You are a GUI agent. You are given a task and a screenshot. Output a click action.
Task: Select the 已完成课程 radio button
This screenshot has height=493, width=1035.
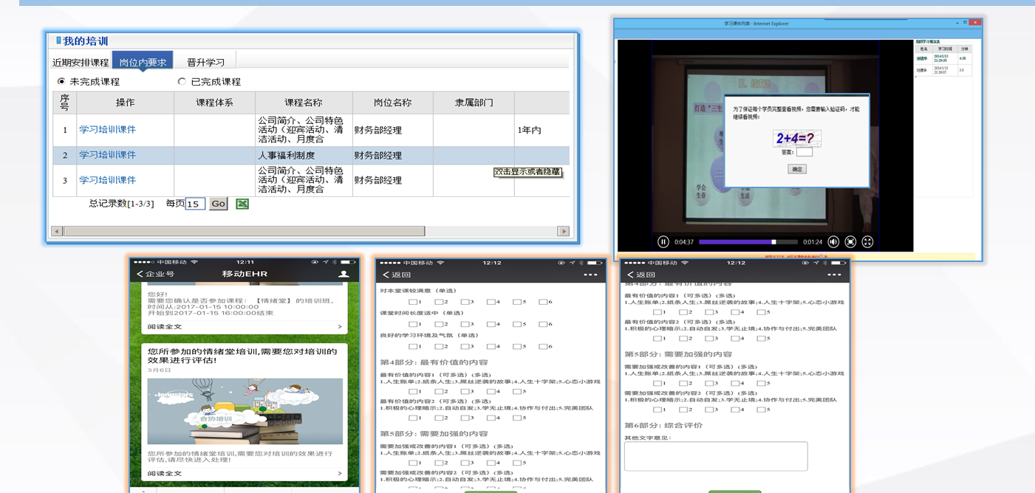tap(182, 82)
